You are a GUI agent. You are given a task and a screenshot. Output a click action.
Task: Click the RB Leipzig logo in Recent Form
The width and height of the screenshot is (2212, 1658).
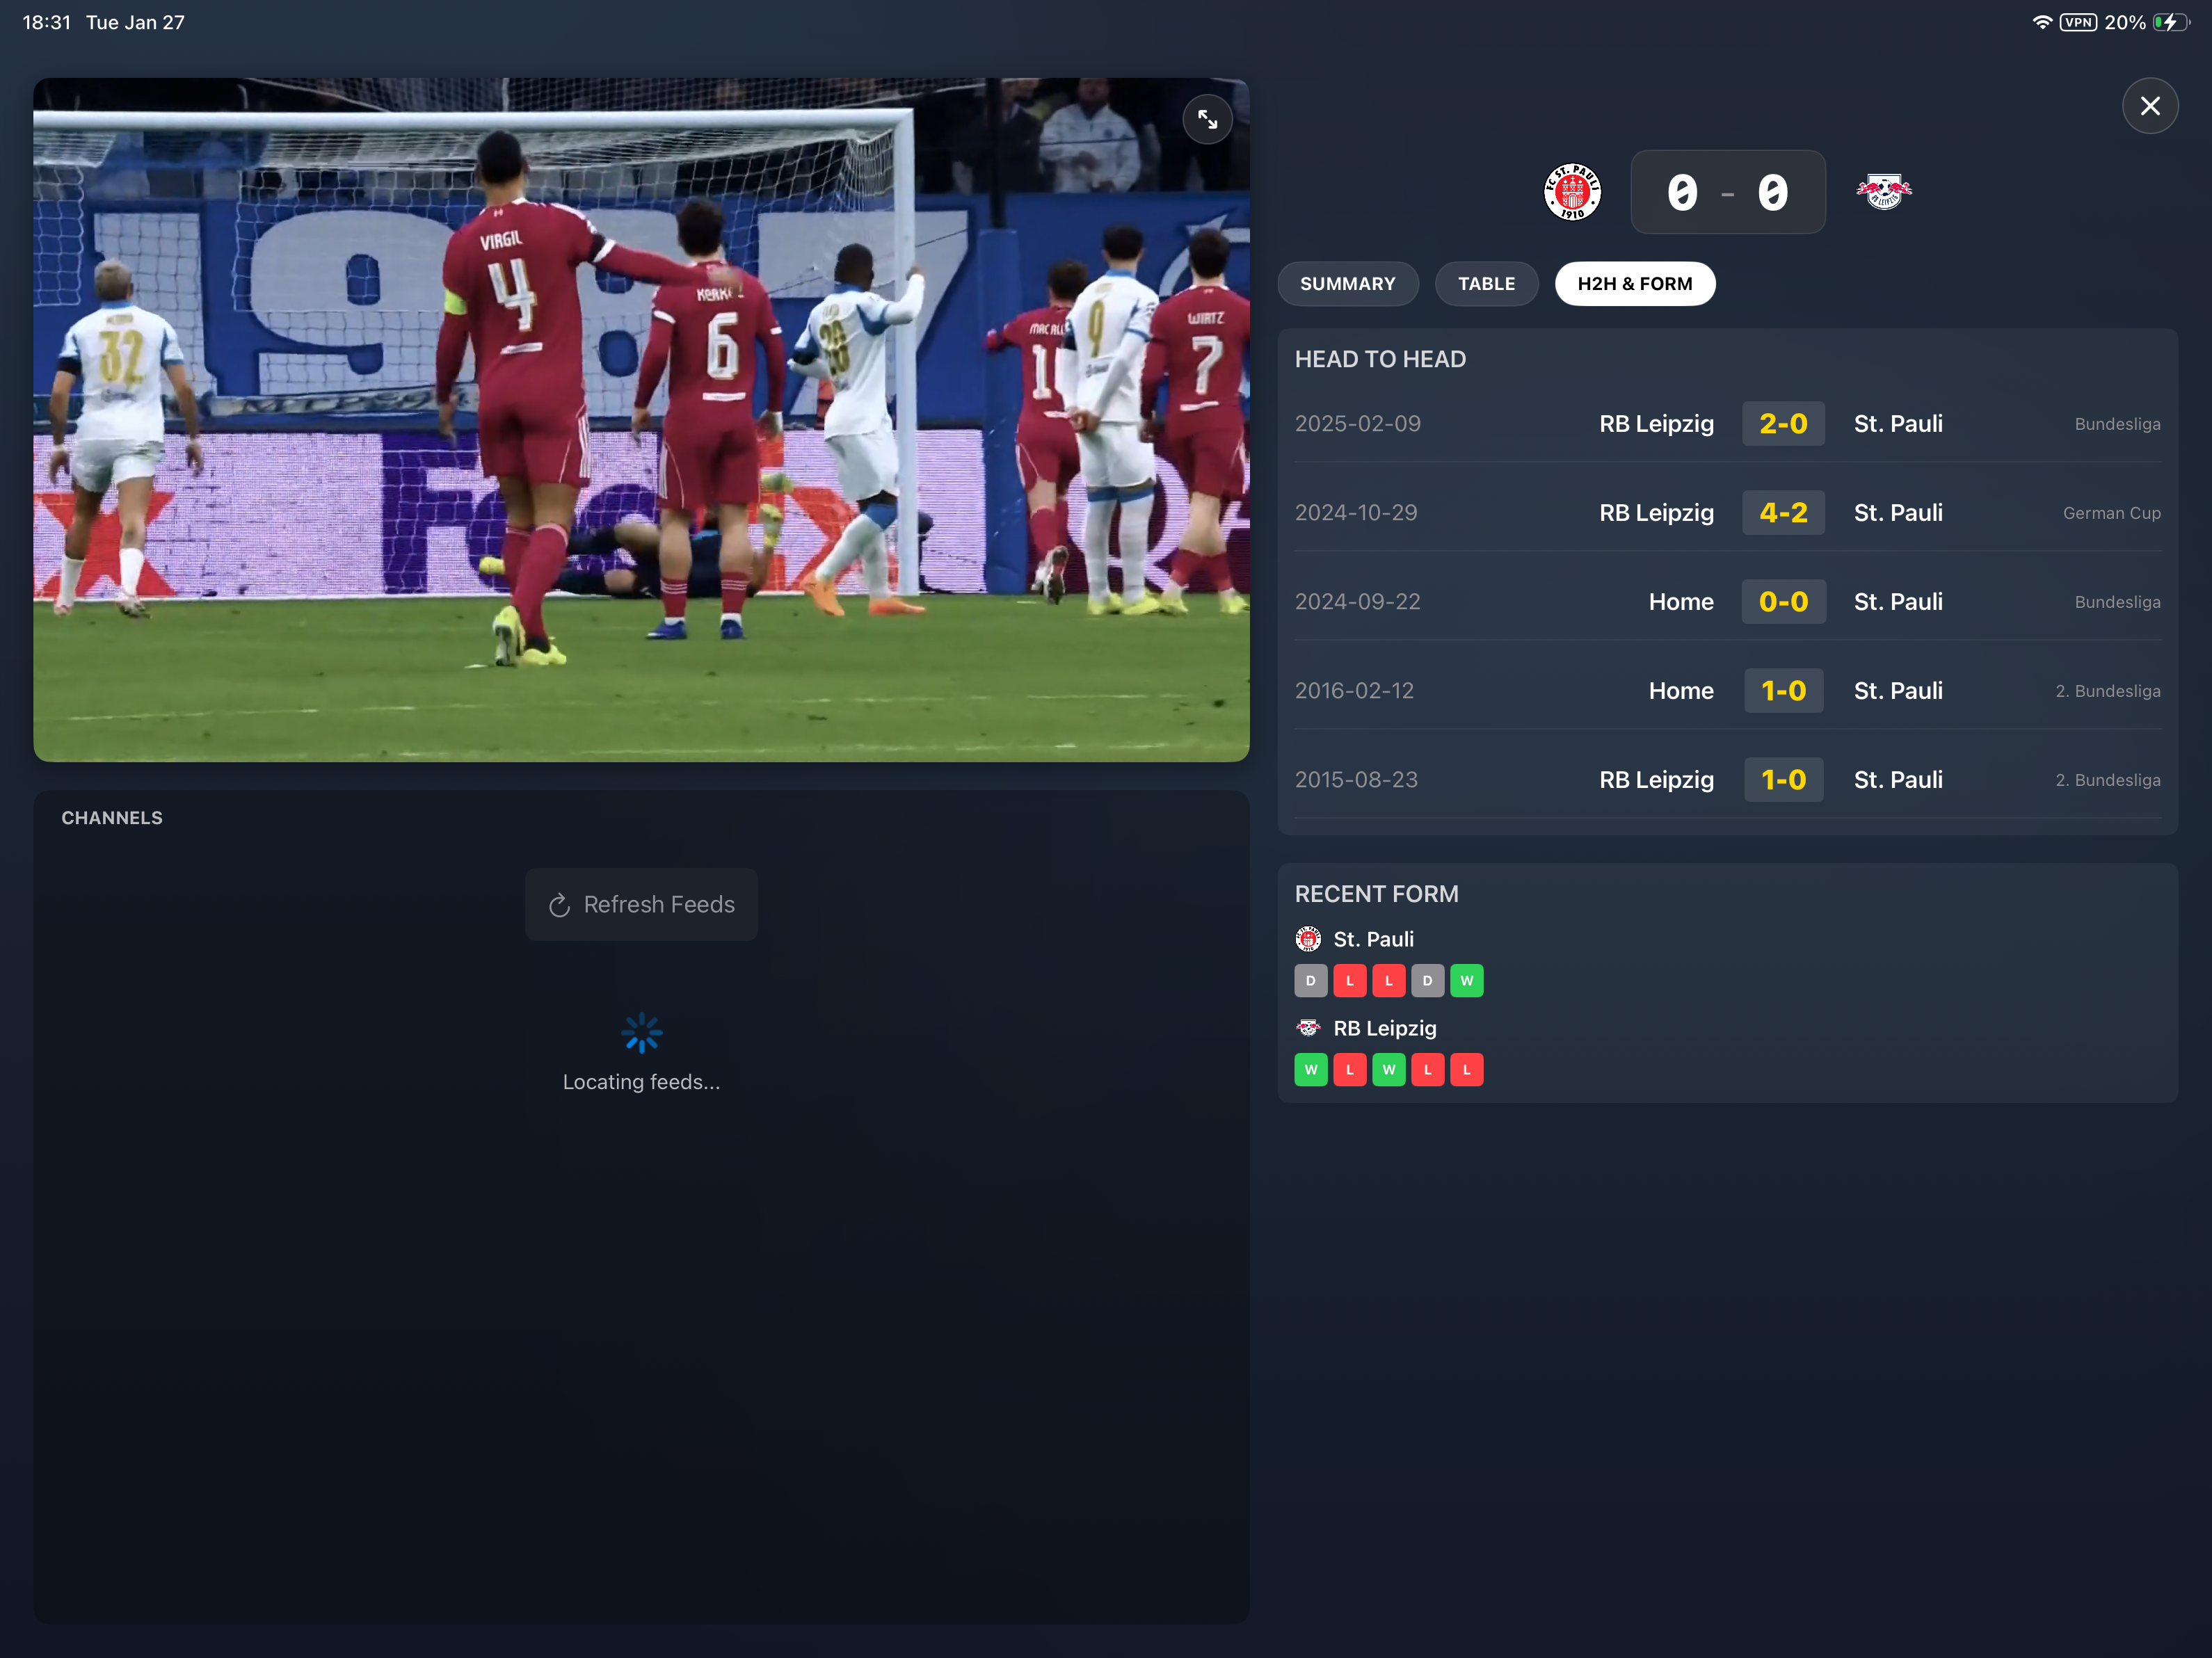pos(1310,1028)
